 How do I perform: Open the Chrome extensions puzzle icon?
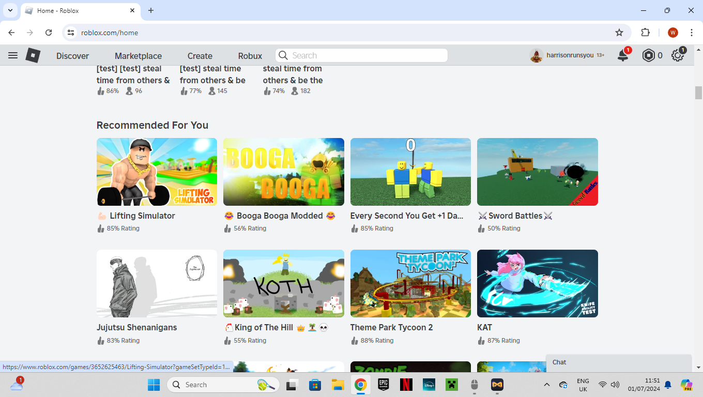point(645,33)
